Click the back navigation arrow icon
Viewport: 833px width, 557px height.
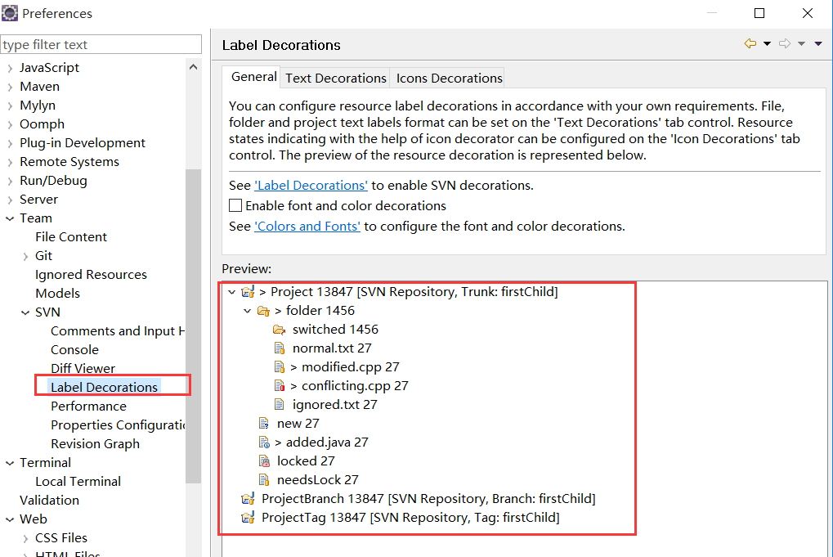pyautogui.click(x=750, y=43)
